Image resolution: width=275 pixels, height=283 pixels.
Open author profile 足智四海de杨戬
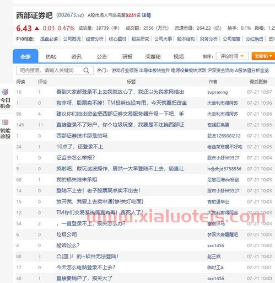point(223,180)
